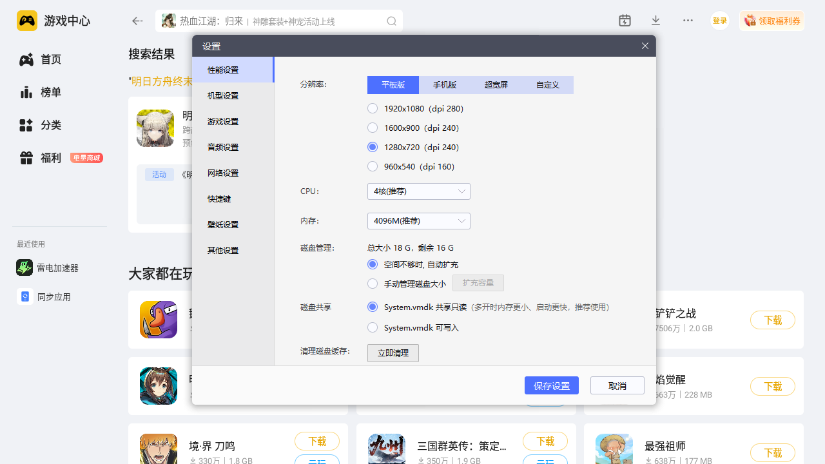Click 立即清理 to clear disk cache

393,353
